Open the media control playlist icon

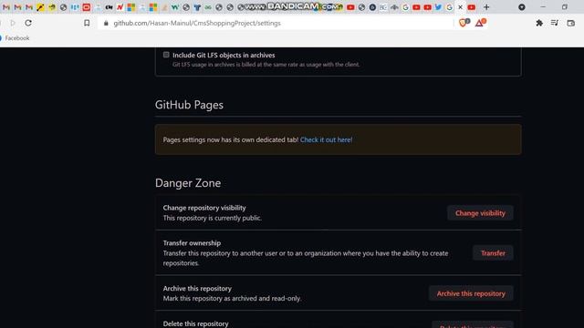555,23
